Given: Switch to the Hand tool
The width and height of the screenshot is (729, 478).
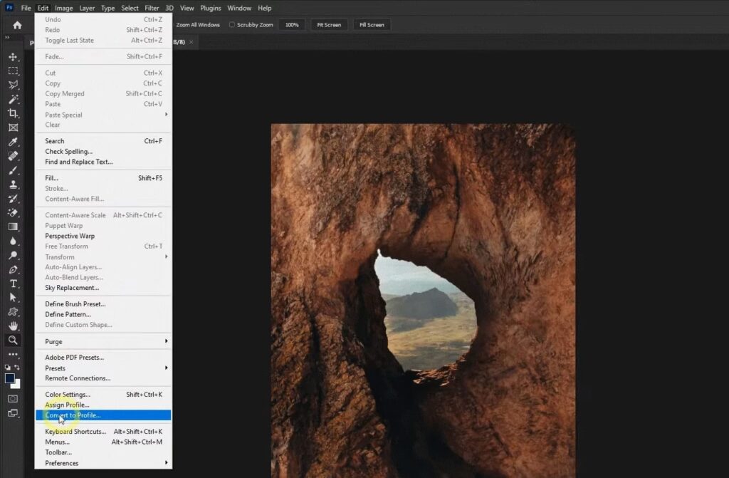Looking at the screenshot, I should click(13, 326).
